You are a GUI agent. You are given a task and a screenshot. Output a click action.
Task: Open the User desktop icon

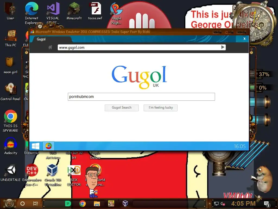11,11
